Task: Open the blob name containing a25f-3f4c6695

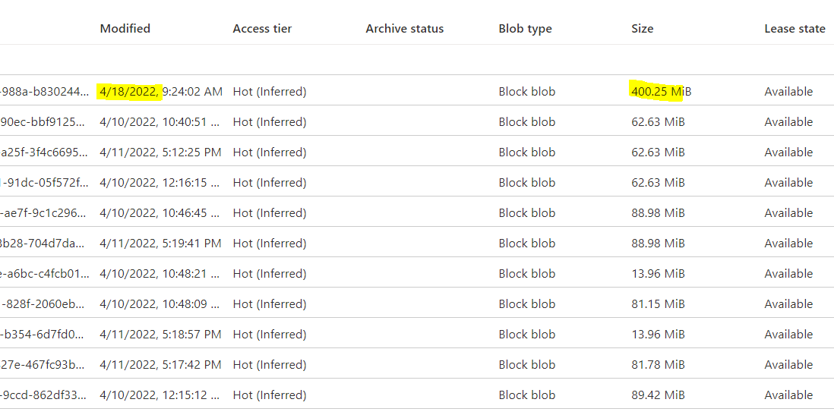Action: (45, 152)
